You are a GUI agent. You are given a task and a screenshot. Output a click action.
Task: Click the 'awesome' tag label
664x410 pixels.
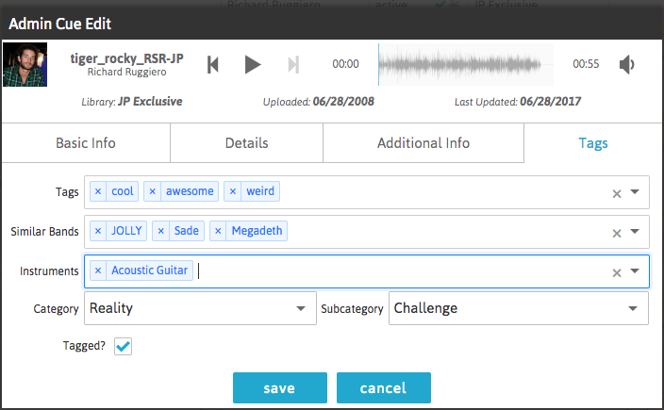[190, 191]
